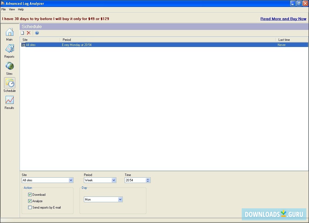Delete schedule entry with red X

pyautogui.click(x=29, y=33)
